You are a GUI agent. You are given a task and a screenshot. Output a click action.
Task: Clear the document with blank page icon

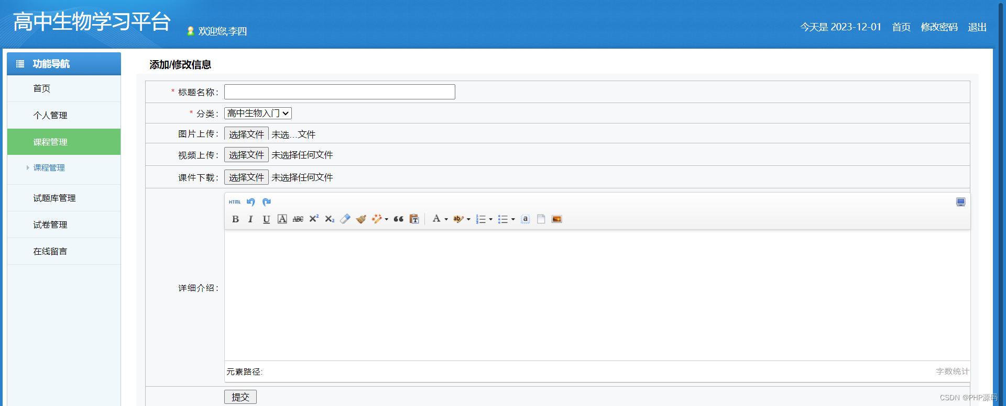(541, 219)
